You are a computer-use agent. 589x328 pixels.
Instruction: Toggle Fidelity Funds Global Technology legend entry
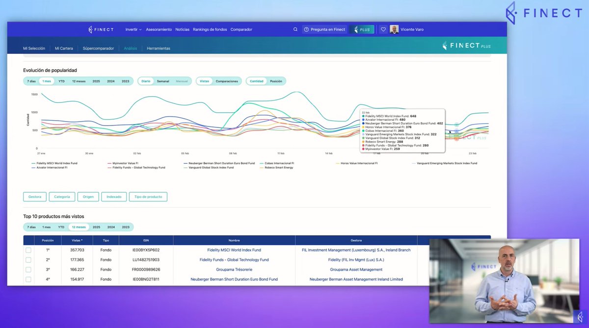(136, 168)
